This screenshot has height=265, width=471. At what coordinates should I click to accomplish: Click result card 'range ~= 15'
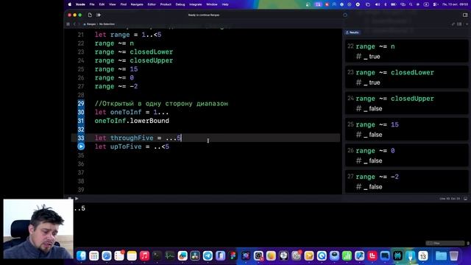(407, 130)
